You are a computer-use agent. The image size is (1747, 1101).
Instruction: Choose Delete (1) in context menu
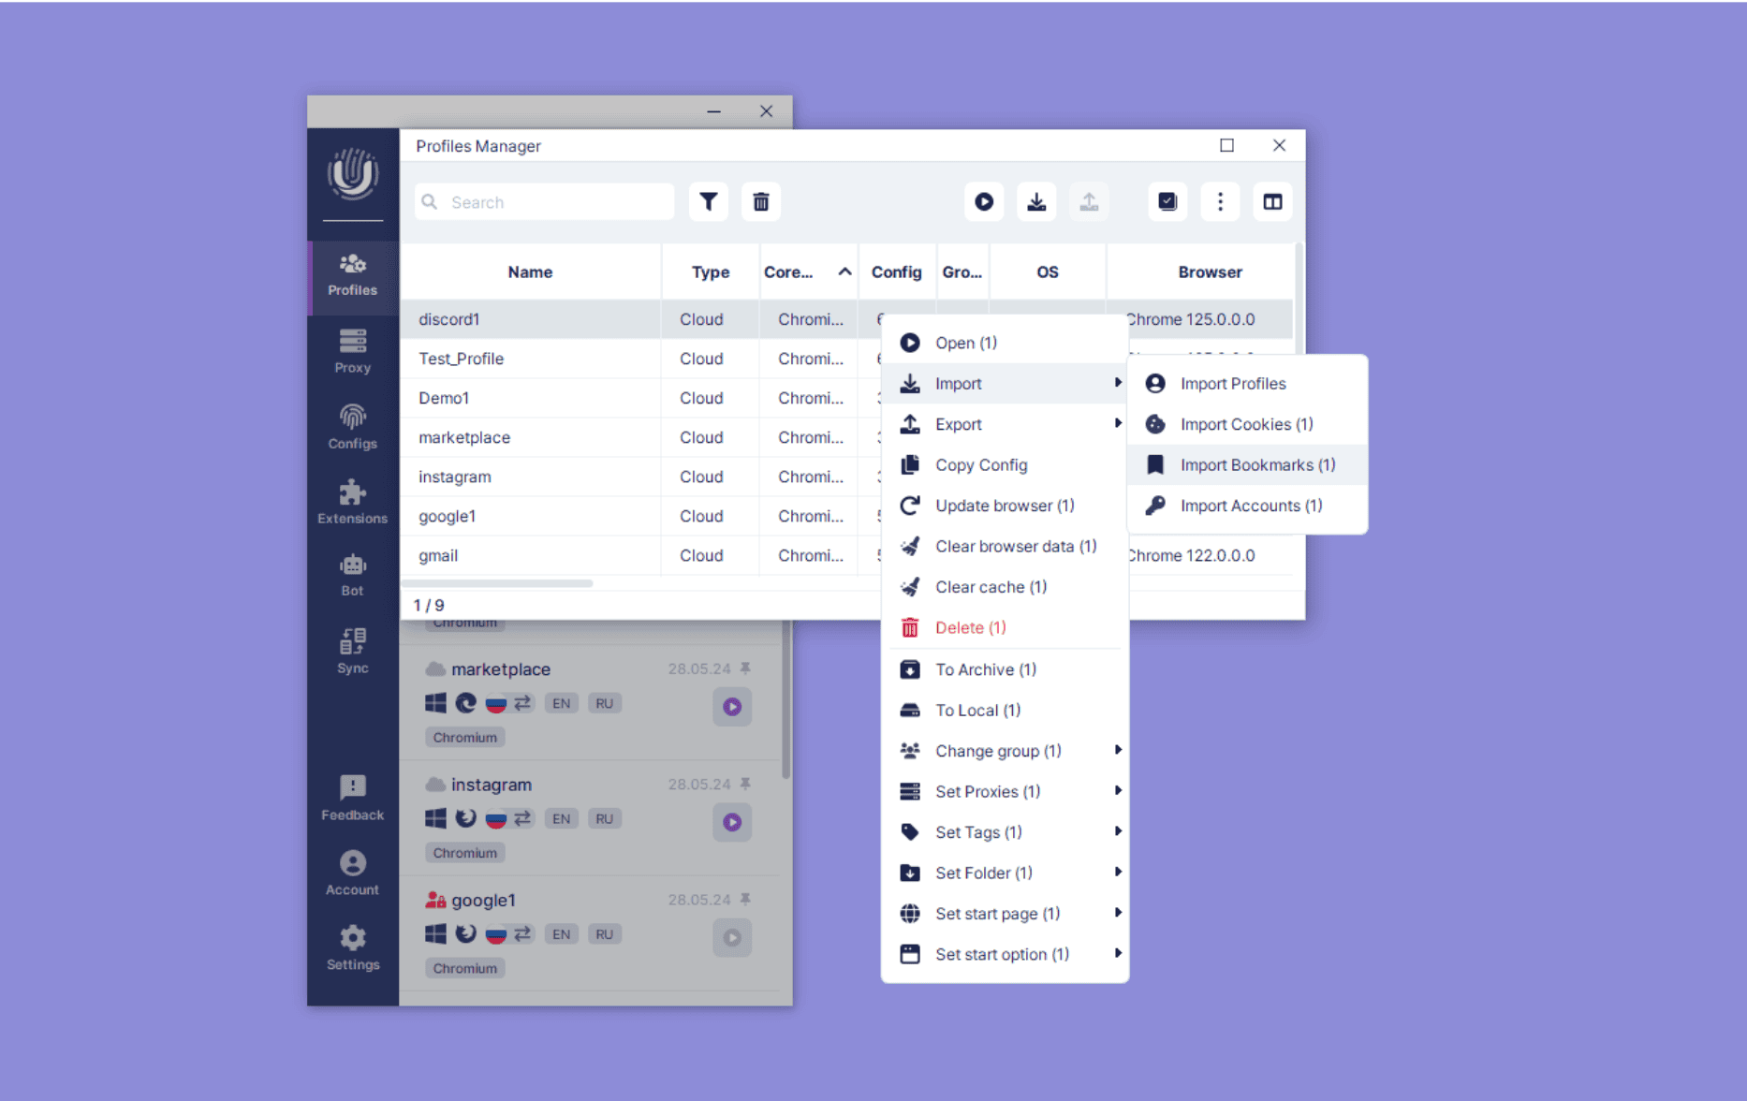pyautogui.click(x=1005, y=628)
